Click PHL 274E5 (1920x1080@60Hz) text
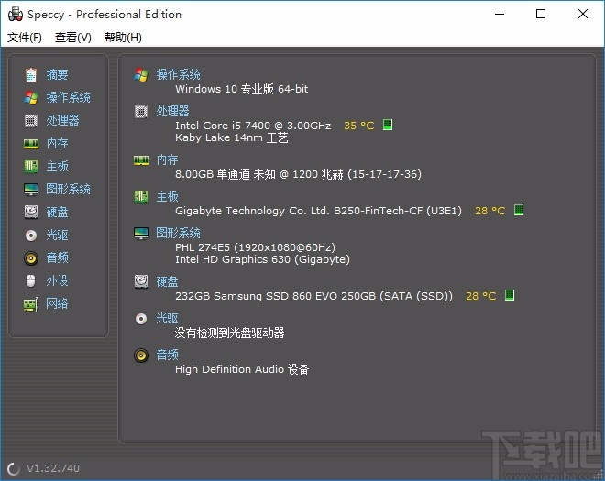Image resolution: width=605 pixels, height=481 pixels. [255, 247]
